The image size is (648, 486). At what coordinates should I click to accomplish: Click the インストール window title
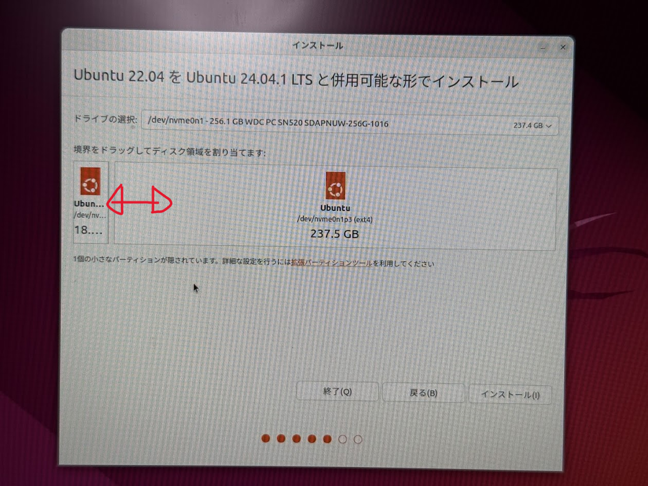[318, 46]
